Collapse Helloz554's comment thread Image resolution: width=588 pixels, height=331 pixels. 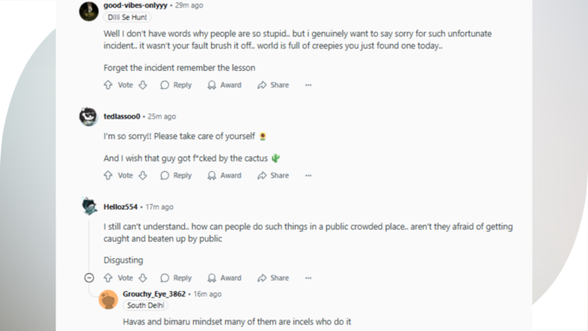click(x=89, y=277)
